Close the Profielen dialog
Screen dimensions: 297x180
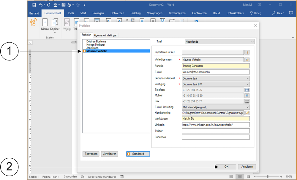pyautogui.click(x=255, y=26)
